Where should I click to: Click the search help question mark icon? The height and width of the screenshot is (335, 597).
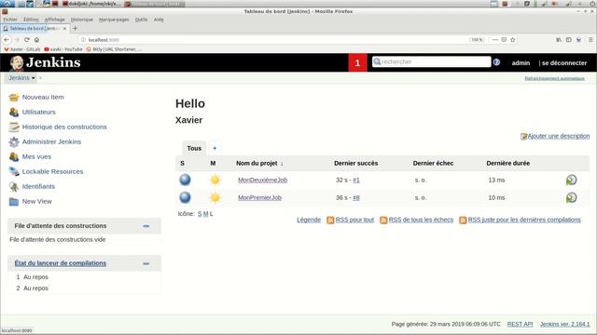496,62
